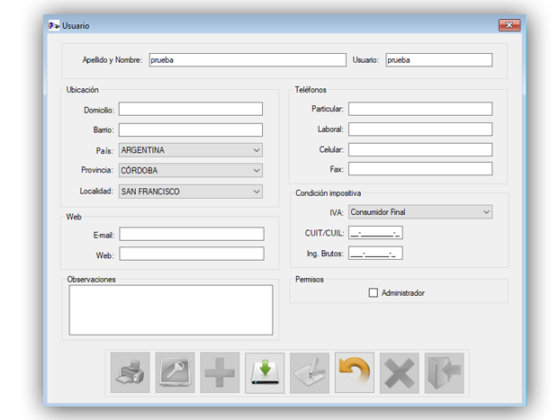Focus the Apellido y Nombre field

[x=248, y=60]
